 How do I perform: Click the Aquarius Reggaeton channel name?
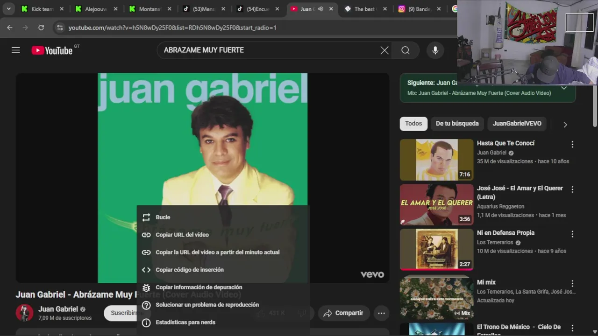pos(500,206)
